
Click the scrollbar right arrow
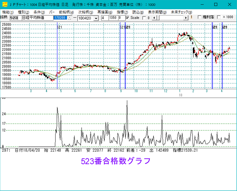[186, 18]
